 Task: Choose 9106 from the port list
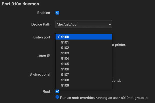tap(84, 69)
